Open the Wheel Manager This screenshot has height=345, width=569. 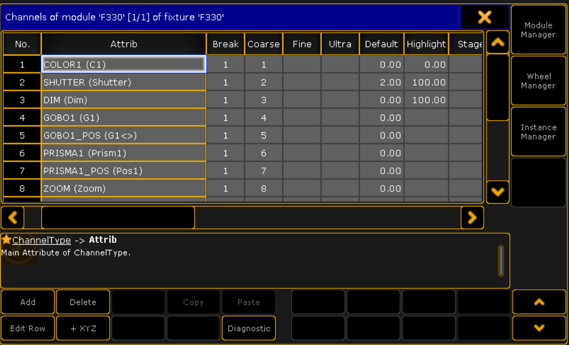[538, 81]
